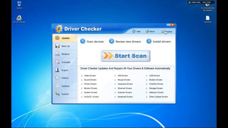Click the Sound Drivers entry
The image size is (228, 128).
[90, 80]
